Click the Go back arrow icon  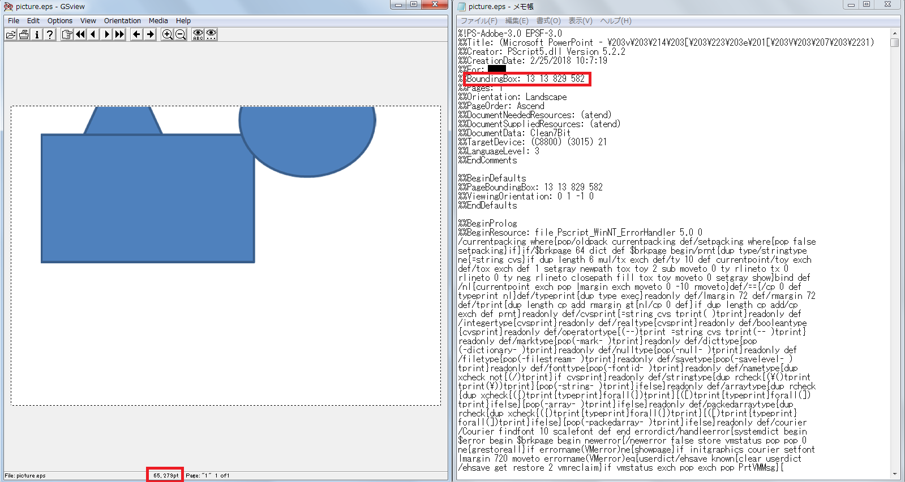(x=136, y=34)
